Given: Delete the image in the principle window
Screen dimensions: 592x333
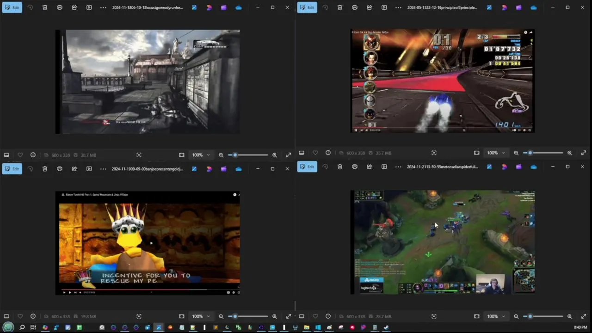Looking at the screenshot, I should (340, 7).
